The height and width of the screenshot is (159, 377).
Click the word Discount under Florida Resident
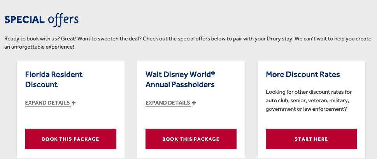(x=41, y=84)
